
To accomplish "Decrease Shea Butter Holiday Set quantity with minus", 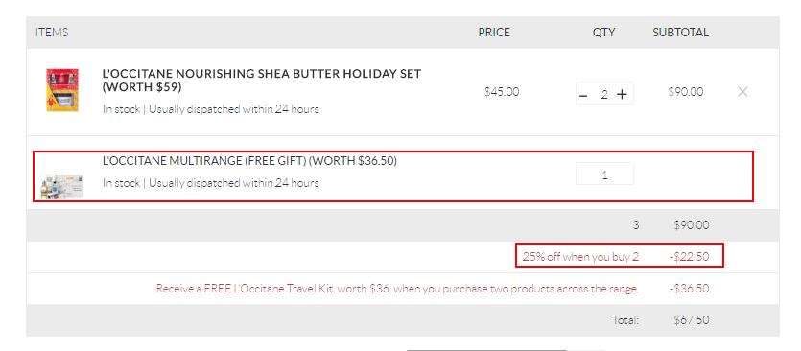I will coord(584,95).
